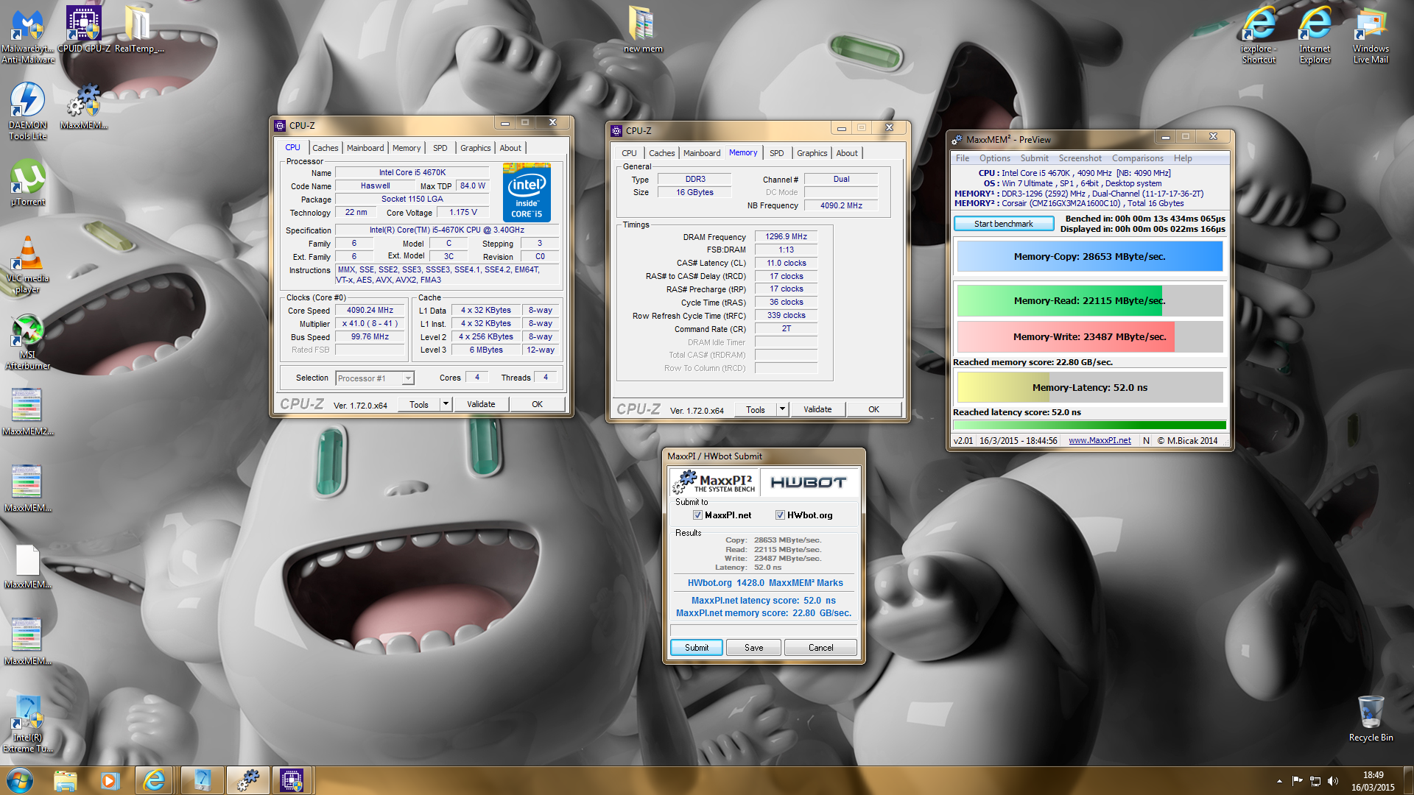Screen dimensions: 1414x795
Task: Click the HWBOT logo in submit dialog
Action: click(808, 482)
